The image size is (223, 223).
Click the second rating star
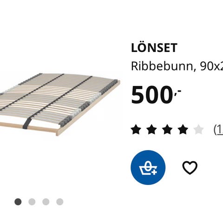(x=151, y=129)
